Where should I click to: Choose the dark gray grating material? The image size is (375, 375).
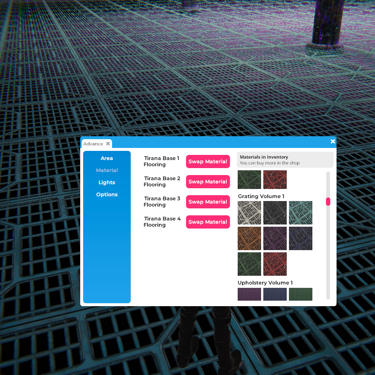click(x=275, y=213)
